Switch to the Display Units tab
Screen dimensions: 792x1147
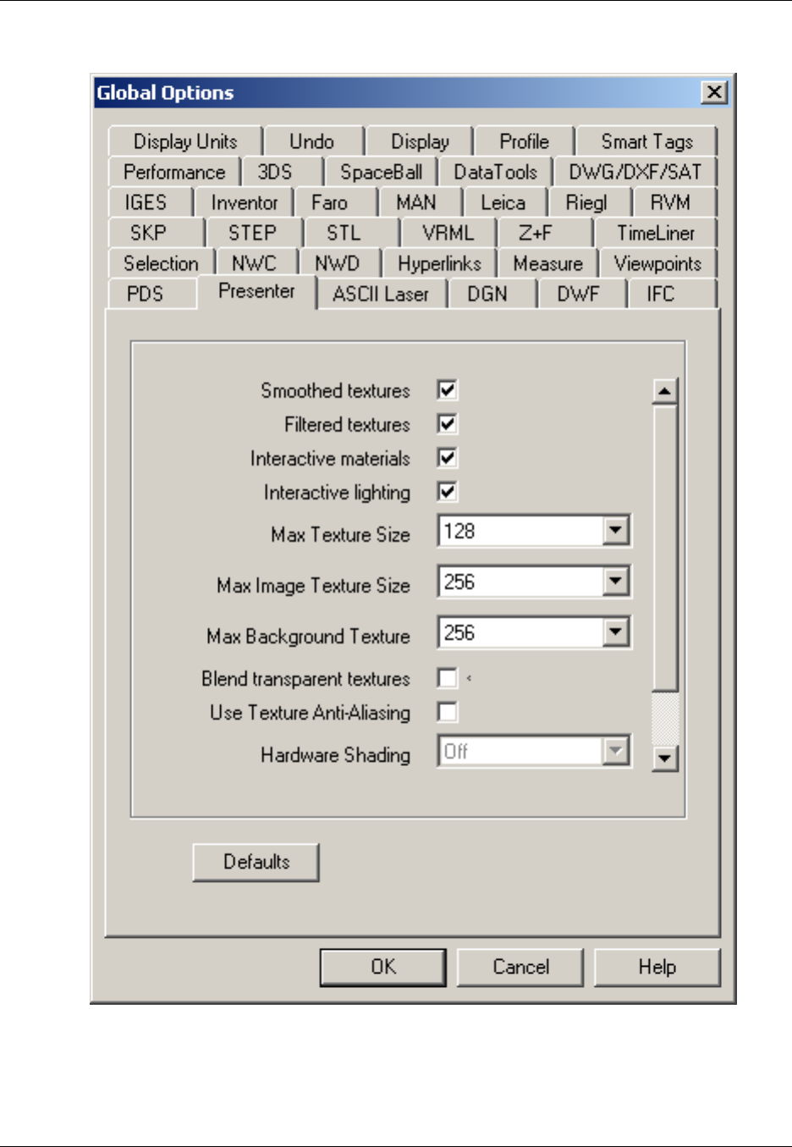click(185, 141)
